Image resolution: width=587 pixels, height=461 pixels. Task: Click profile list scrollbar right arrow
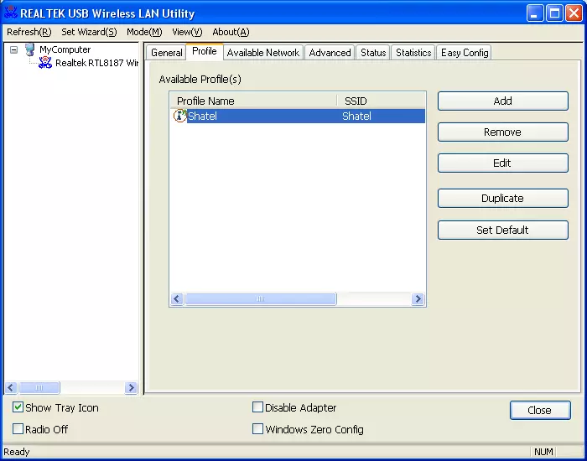click(x=418, y=299)
